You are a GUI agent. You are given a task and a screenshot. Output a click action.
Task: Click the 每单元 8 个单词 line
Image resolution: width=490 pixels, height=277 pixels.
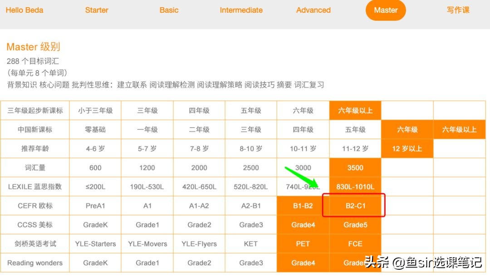[x=37, y=73]
